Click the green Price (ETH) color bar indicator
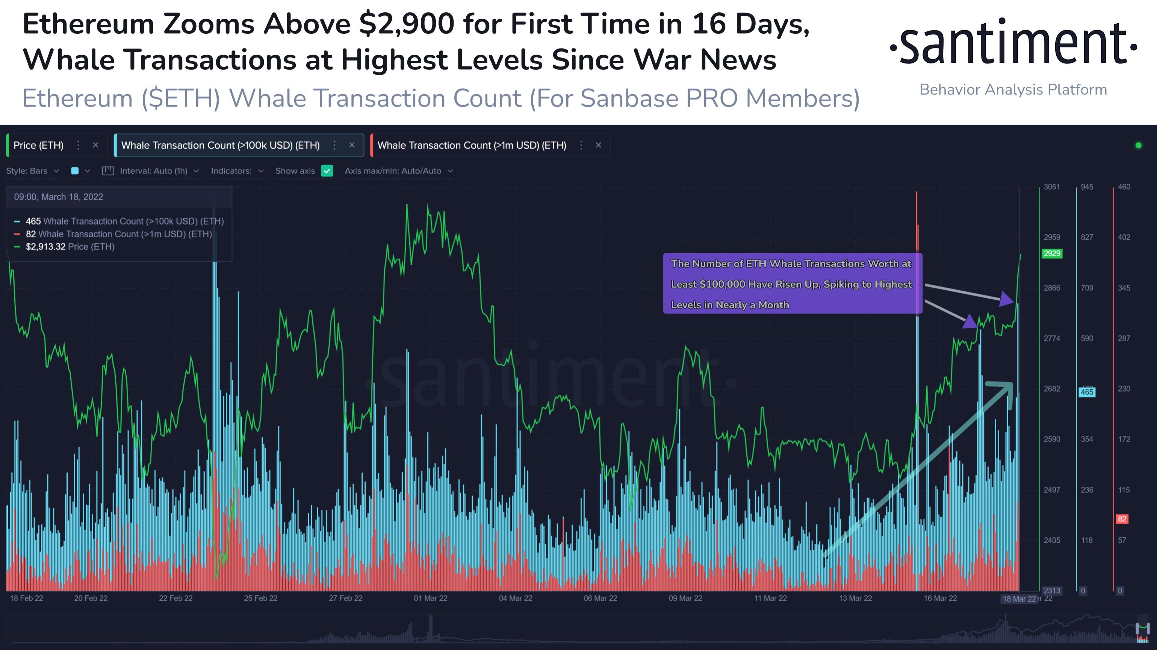Viewport: 1157px width, 650px height. (x=8, y=145)
